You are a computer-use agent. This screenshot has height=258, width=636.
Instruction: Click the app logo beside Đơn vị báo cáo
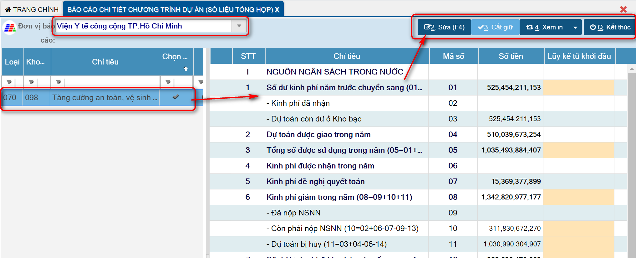(9, 28)
